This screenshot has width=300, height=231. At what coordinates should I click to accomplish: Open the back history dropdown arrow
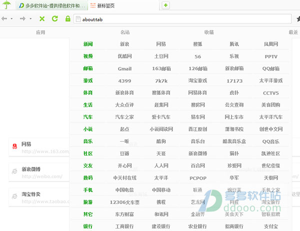pyautogui.click(x=11, y=18)
